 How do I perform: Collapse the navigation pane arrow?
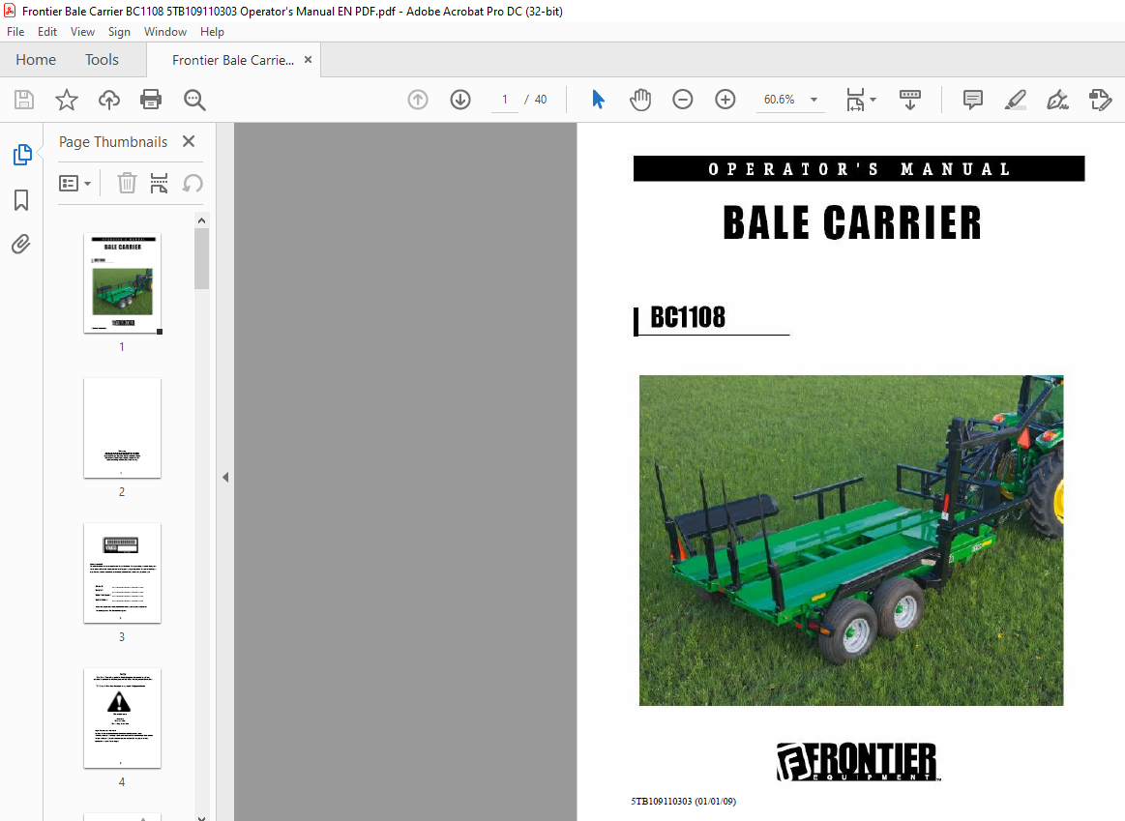pos(225,477)
